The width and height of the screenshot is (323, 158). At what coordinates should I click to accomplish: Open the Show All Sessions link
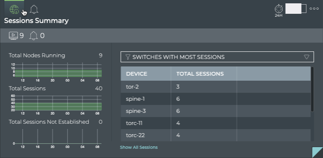pyautogui.click(x=138, y=147)
